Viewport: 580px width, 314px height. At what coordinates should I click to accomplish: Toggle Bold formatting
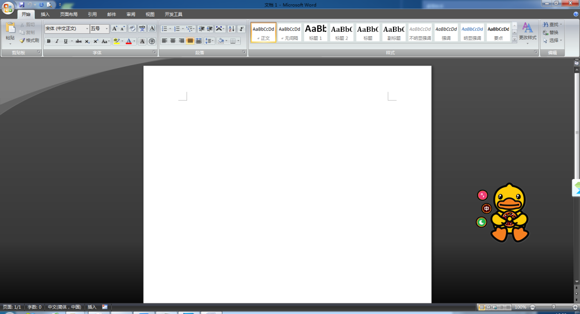(x=49, y=41)
